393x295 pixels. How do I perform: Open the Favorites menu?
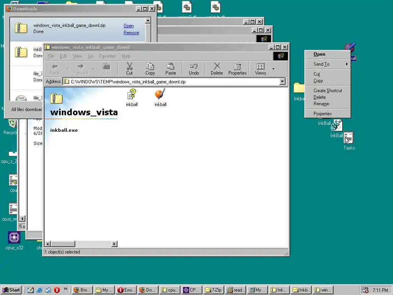107,56
